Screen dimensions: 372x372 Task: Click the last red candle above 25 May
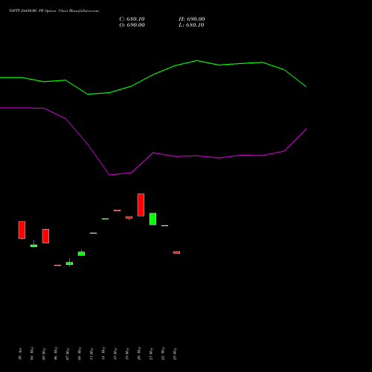(x=176, y=252)
